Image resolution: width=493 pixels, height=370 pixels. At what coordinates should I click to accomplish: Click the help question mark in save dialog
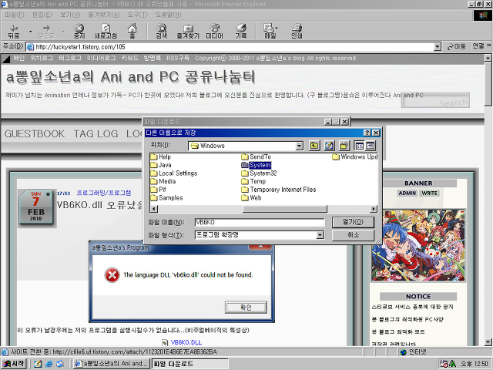[367, 133]
